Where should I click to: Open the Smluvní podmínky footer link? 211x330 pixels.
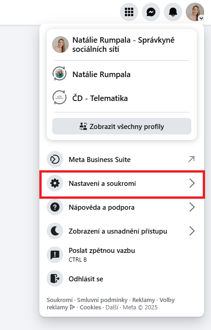(x=102, y=300)
